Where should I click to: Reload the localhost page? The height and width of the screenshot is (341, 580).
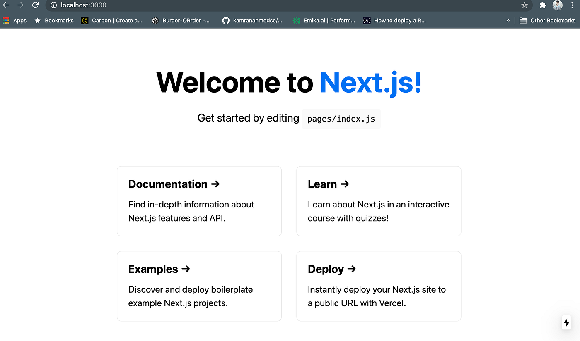tap(35, 5)
